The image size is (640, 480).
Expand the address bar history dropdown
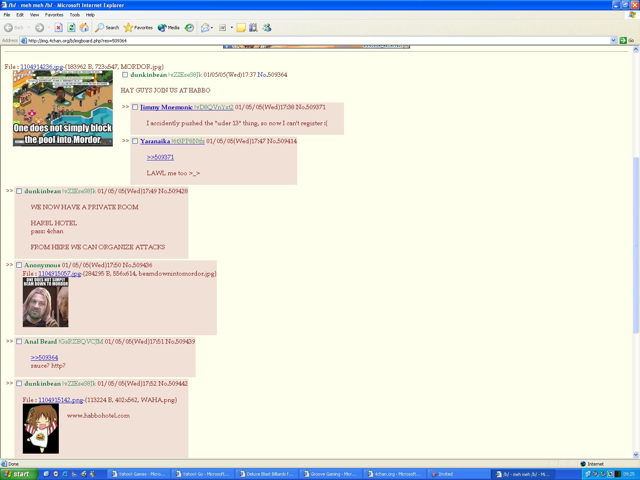point(613,40)
